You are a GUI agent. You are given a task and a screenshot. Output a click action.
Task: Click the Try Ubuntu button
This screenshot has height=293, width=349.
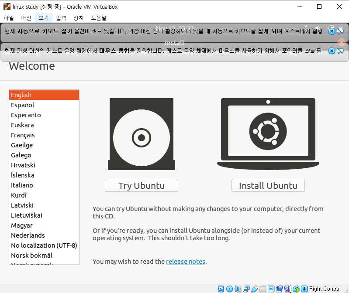[x=142, y=185]
